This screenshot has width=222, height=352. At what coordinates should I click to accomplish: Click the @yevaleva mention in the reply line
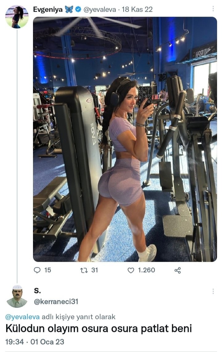pos(23,317)
